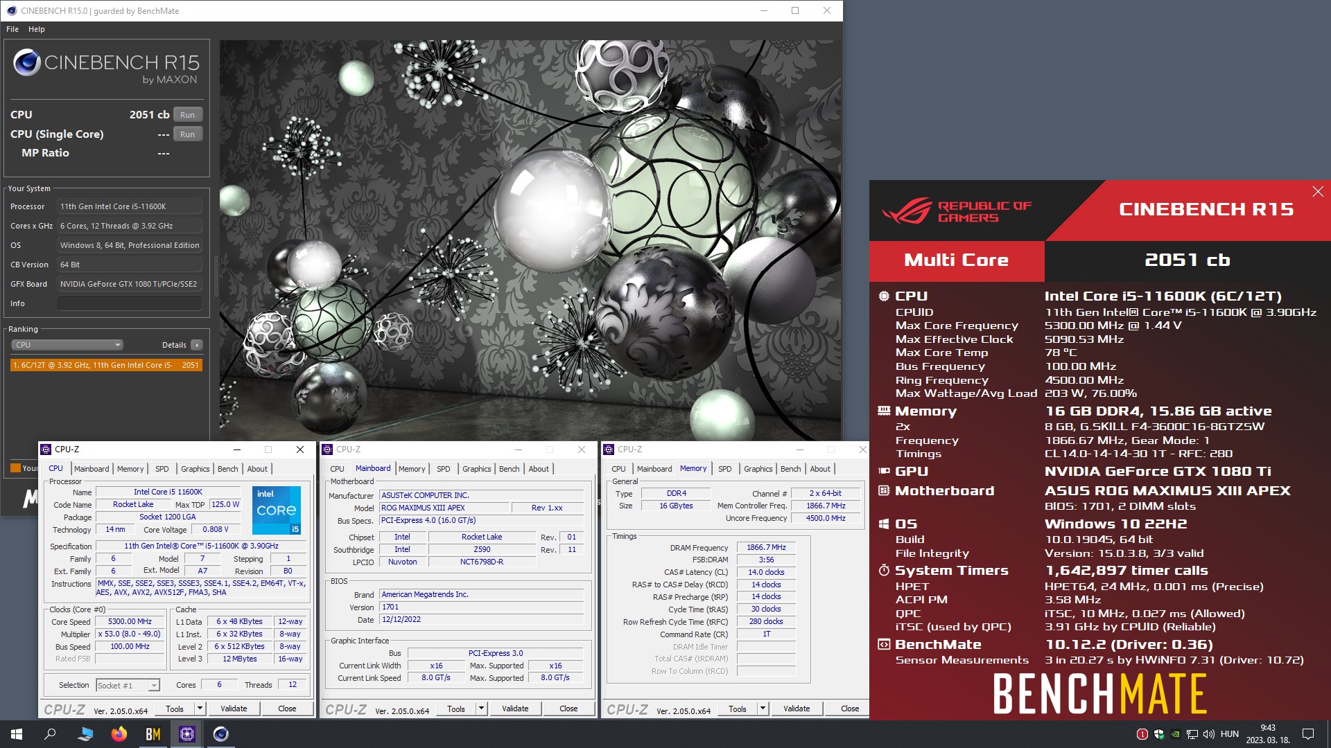
Task: Click the 2051 cb score in BenchMate
Action: [x=1187, y=260]
